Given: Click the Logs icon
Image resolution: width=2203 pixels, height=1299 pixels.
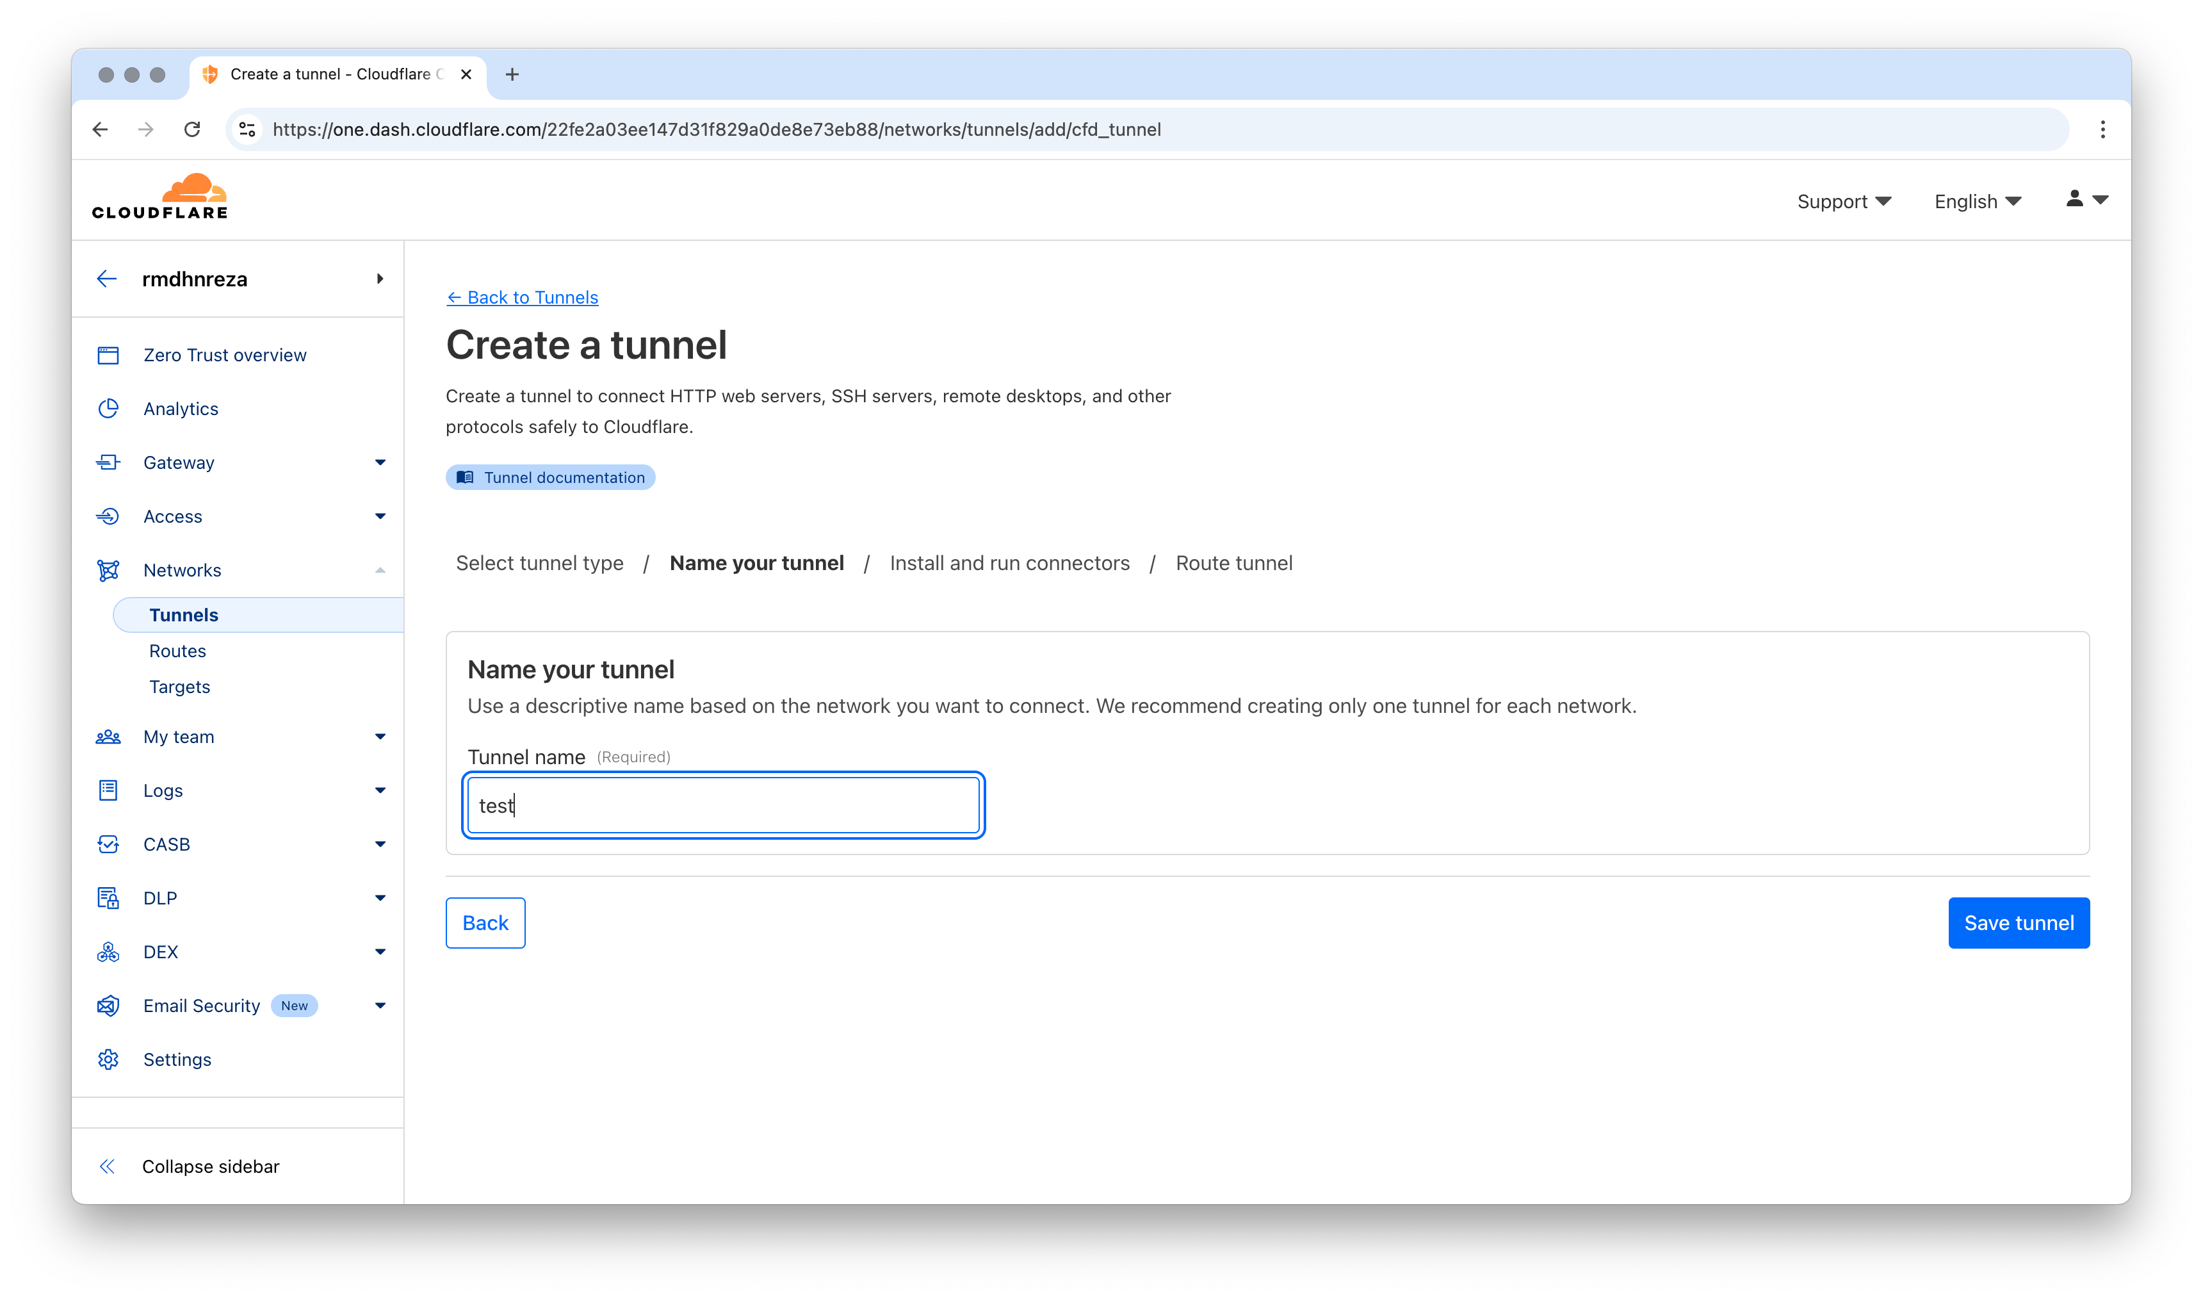Looking at the screenshot, I should pos(108,790).
